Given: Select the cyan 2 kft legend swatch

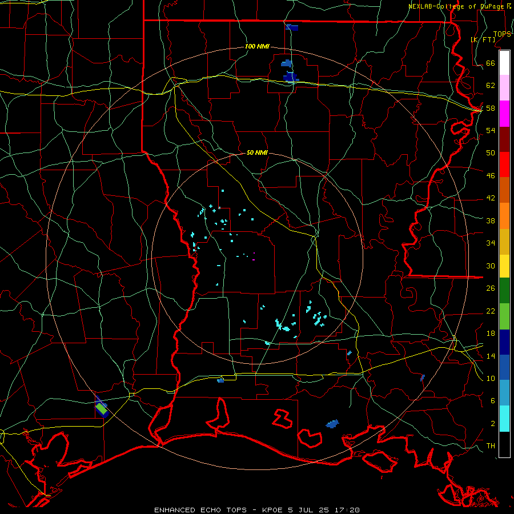Looking at the screenshot, I should [x=504, y=419].
